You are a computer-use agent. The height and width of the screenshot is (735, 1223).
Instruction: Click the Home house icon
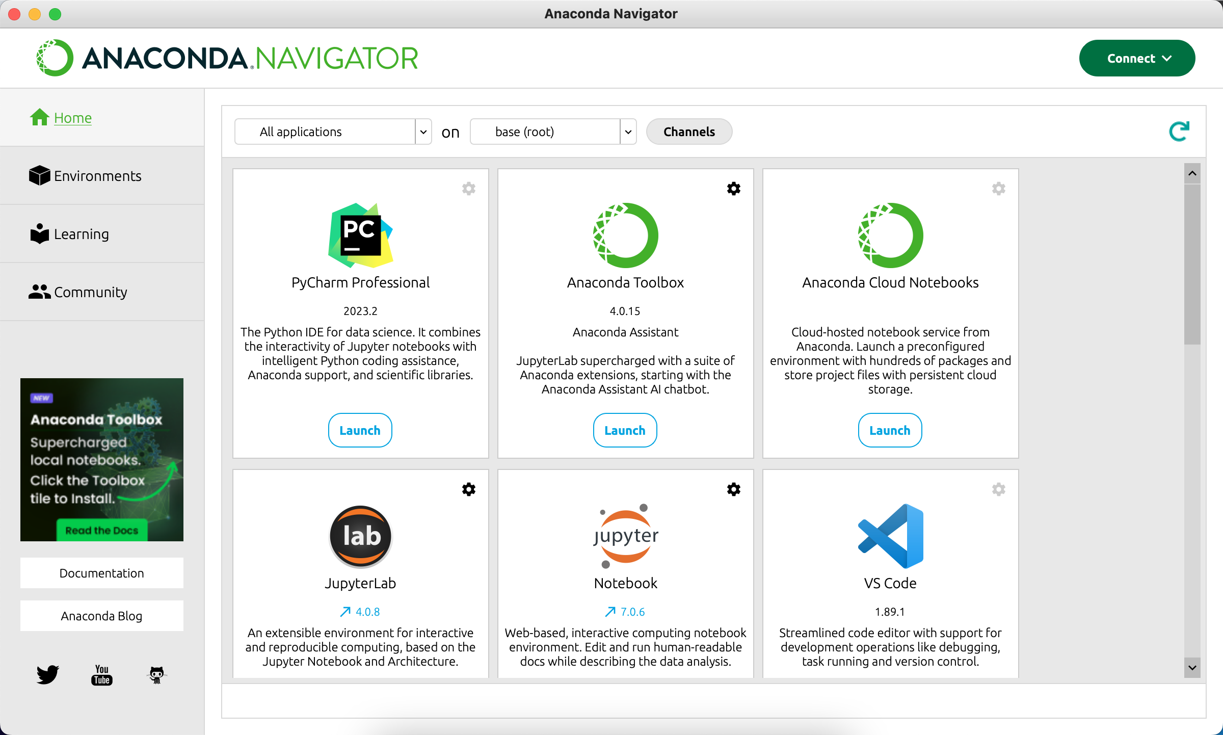click(x=39, y=117)
